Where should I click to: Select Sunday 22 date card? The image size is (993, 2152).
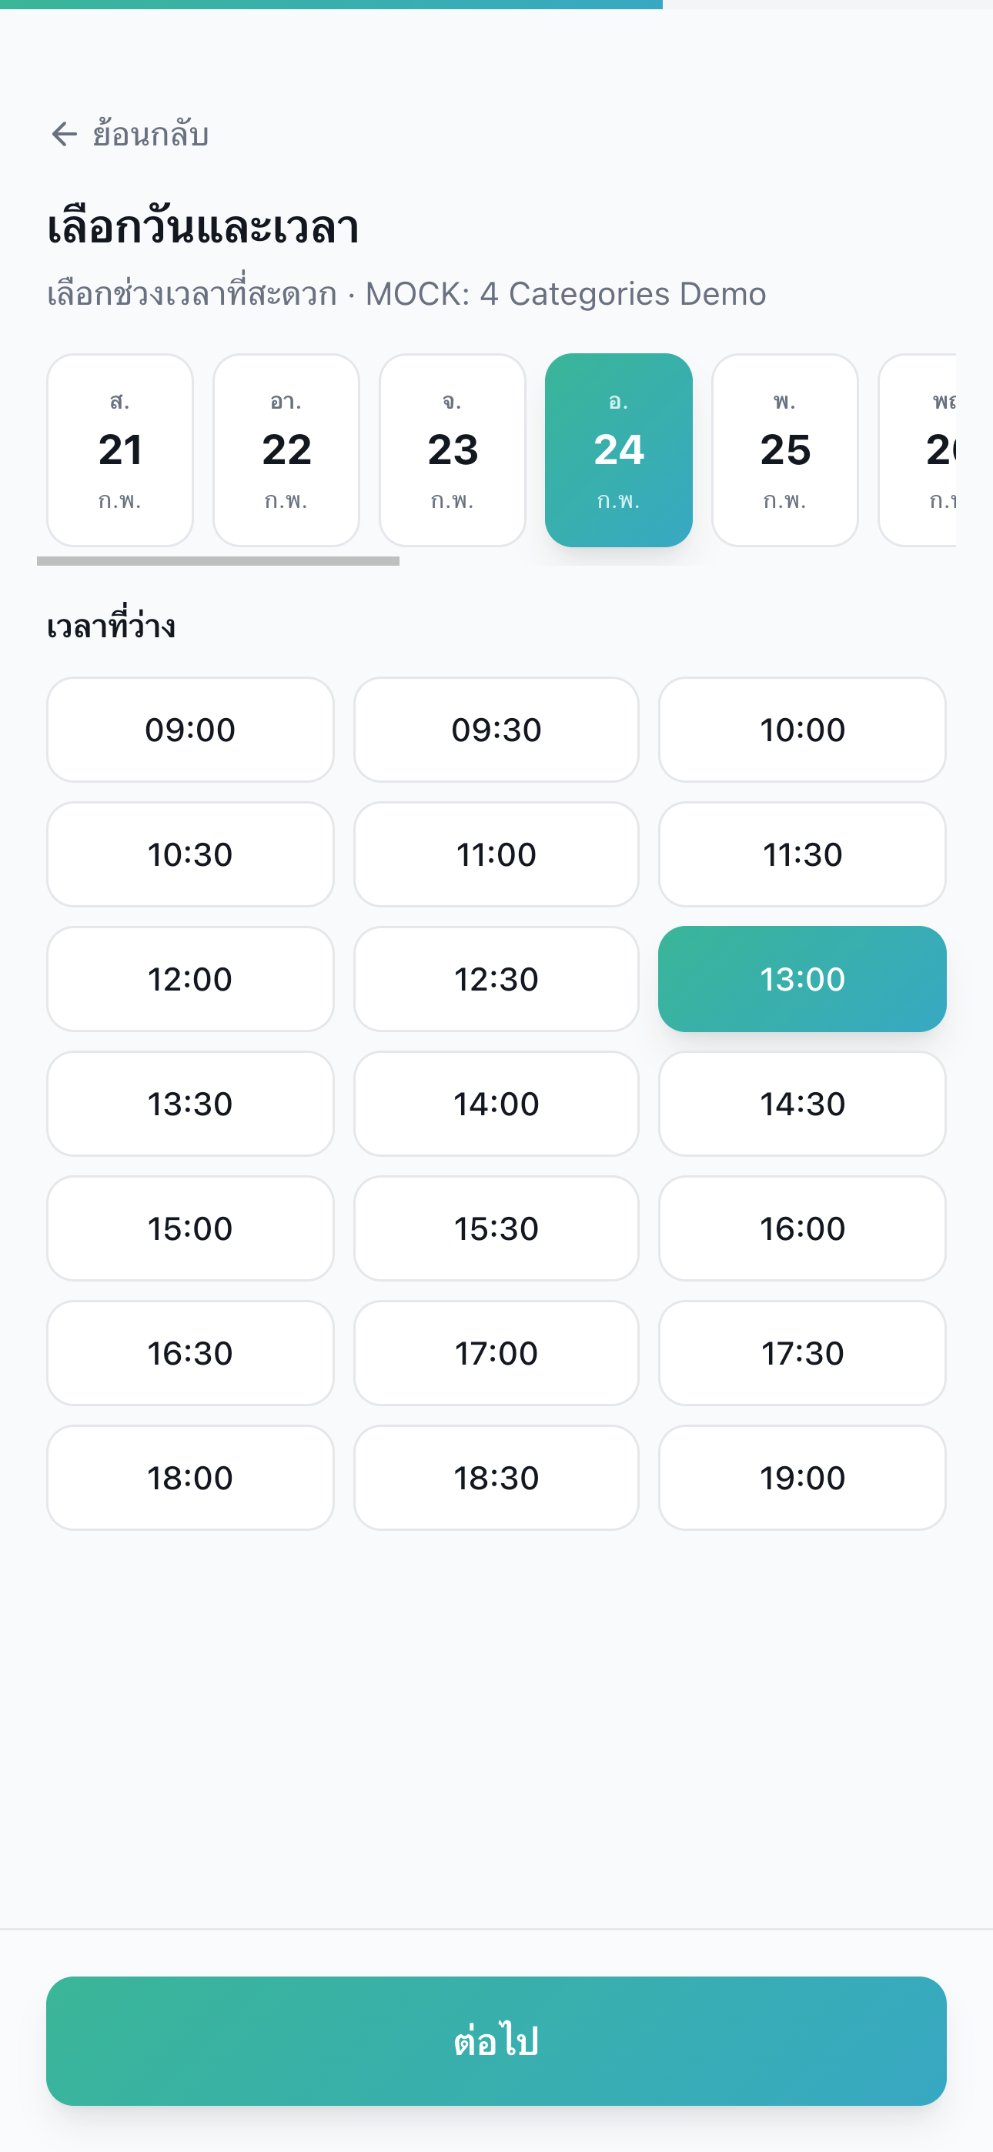click(x=286, y=450)
